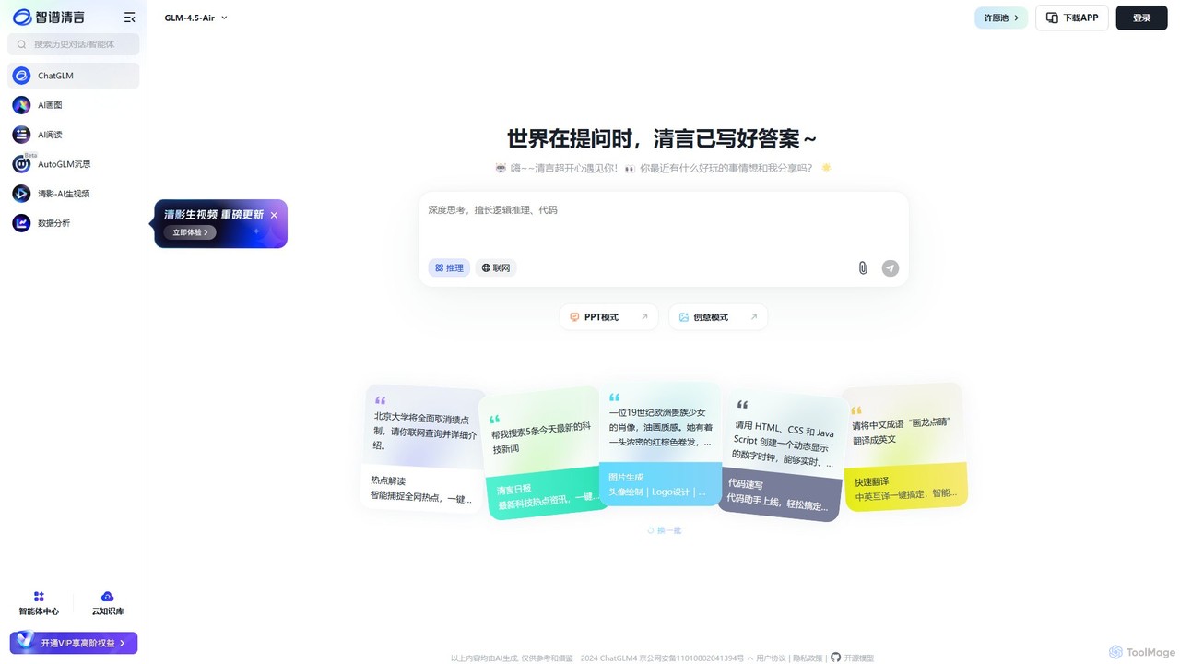Image resolution: width=1180 pixels, height=664 pixels.
Task: Expand the 许愿池 chevron button
Action: click(1001, 18)
